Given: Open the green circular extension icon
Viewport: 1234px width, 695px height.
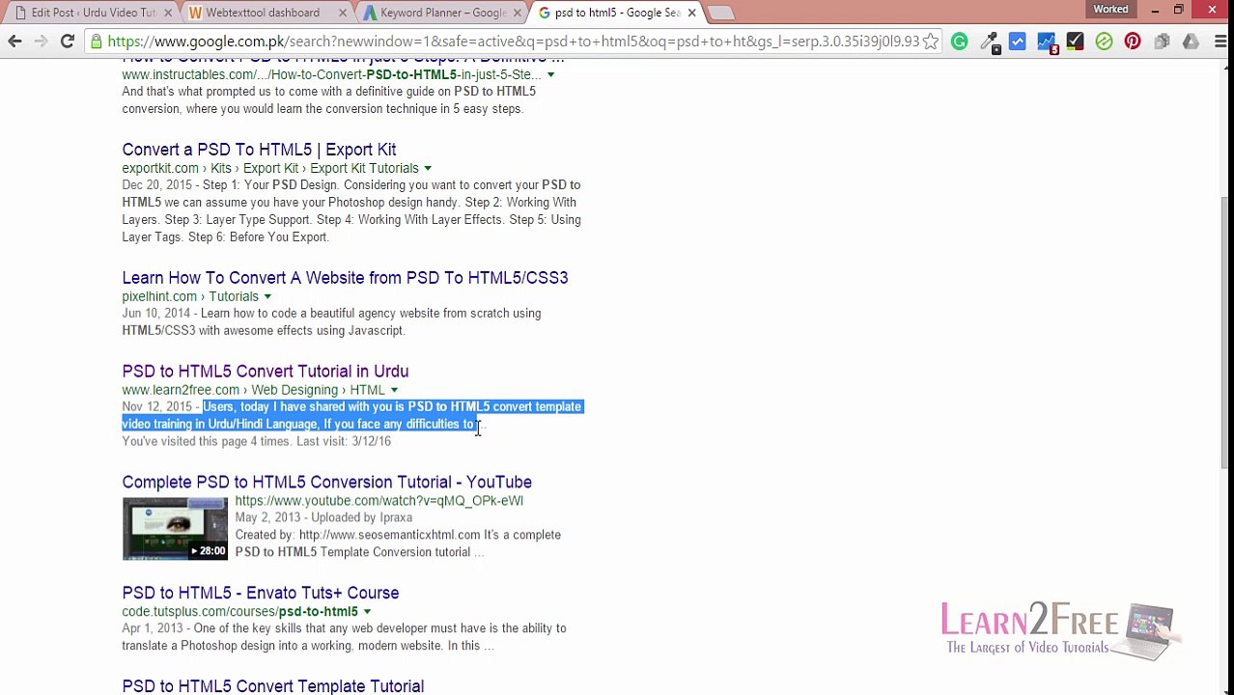Looking at the screenshot, I should [x=1104, y=42].
